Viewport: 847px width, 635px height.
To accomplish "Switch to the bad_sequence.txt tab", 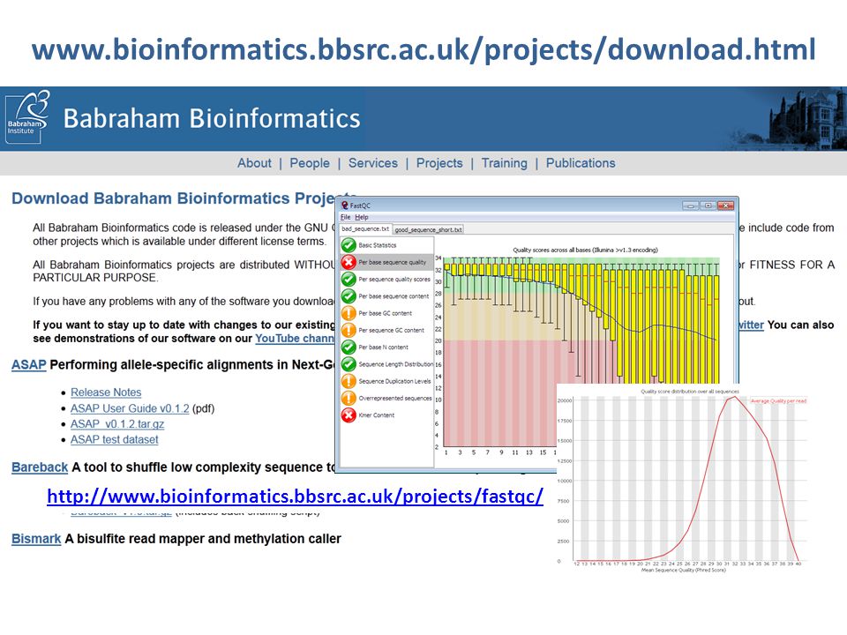I will tap(365, 229).
